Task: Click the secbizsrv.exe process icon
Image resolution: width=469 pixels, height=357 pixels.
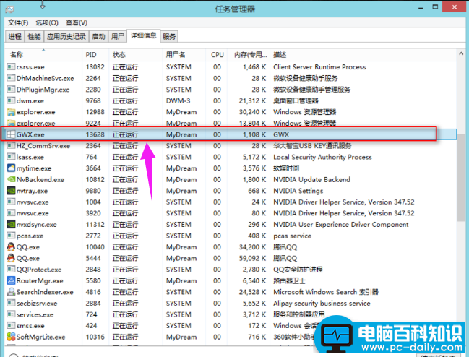Action: click(11, 304)
